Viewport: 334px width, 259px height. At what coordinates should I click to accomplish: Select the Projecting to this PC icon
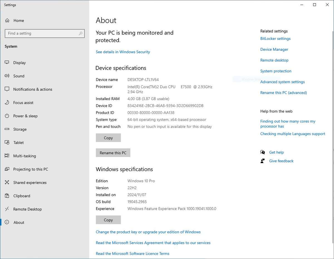pos(7,169)
